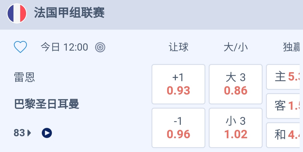Choose 大 3 over odds 0.86
Screen dimensions: 303x152
236,84
